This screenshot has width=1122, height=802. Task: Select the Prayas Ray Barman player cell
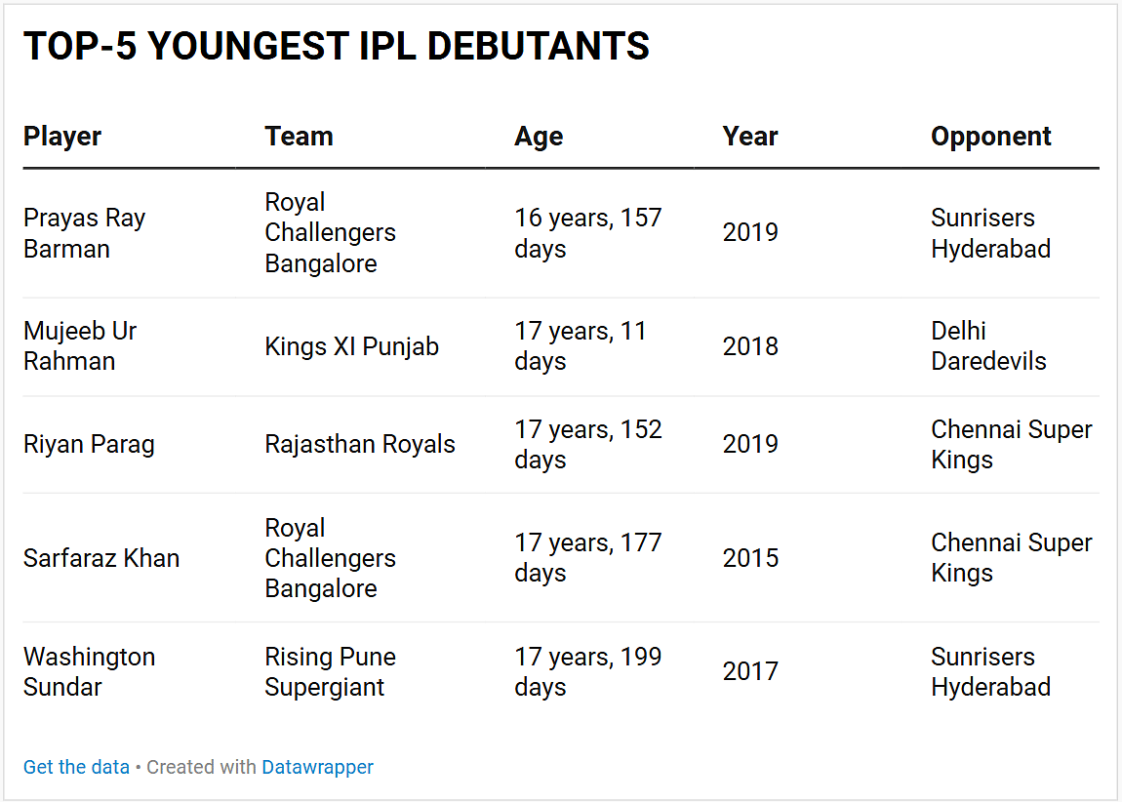(x=84, y=233)
